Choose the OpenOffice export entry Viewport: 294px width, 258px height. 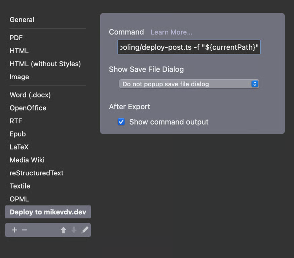(x=28, y=108)
